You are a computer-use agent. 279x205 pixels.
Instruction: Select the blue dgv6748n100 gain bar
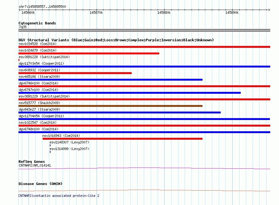pyautogui.click(x=144, y=132)
